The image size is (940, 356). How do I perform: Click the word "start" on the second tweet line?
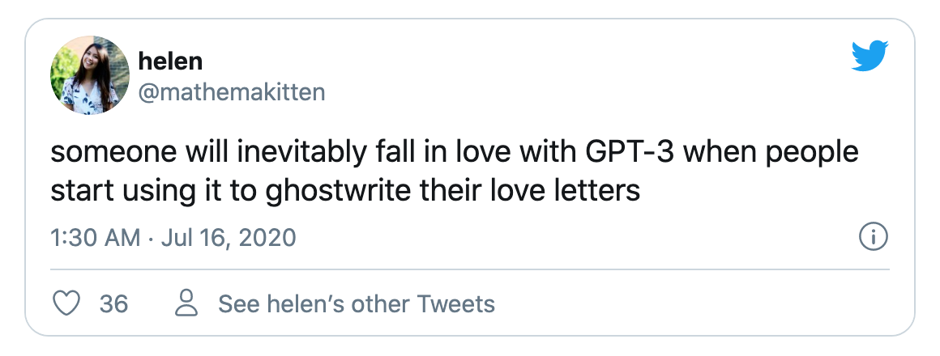pyautogui.click(x=77, y=192)
